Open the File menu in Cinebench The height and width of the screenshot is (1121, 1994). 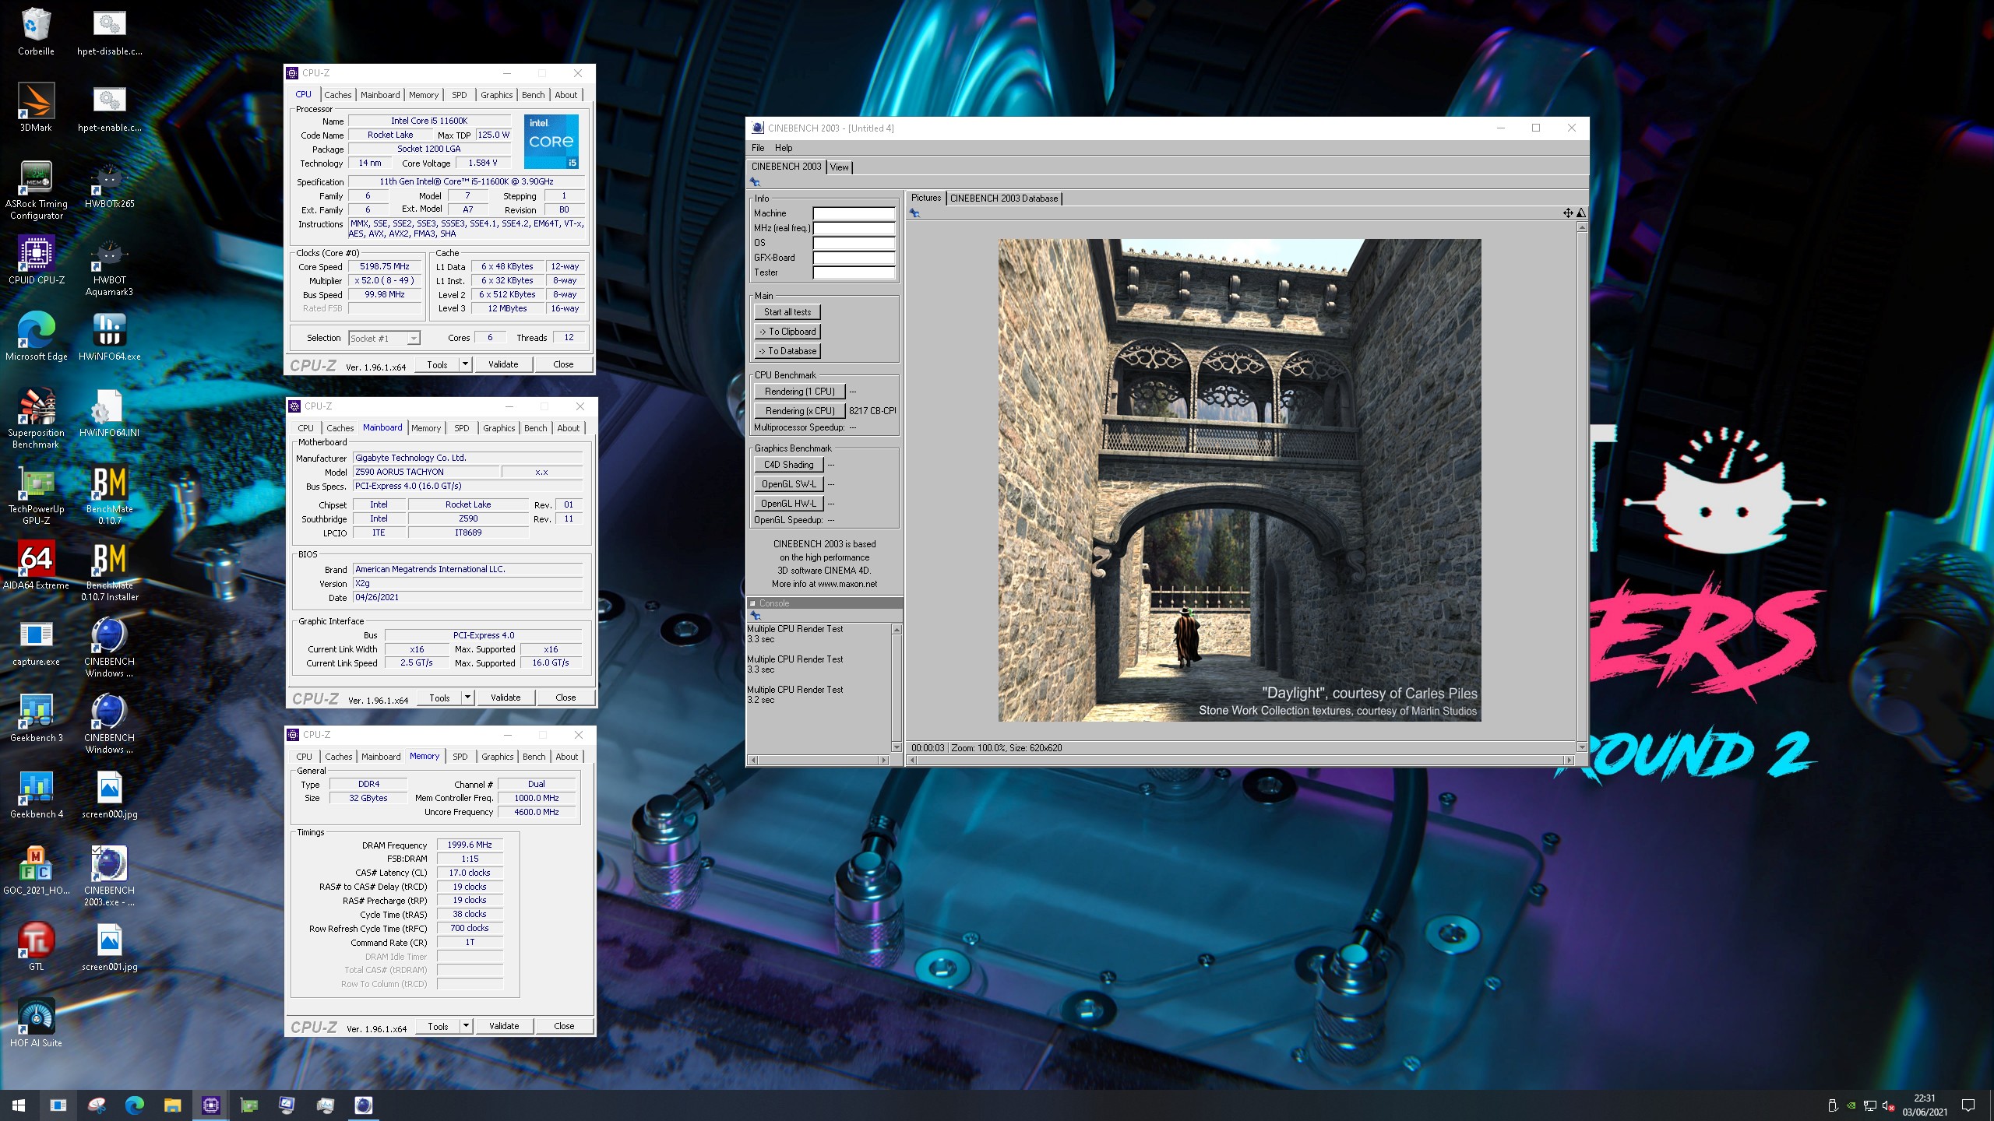[758, 147]
